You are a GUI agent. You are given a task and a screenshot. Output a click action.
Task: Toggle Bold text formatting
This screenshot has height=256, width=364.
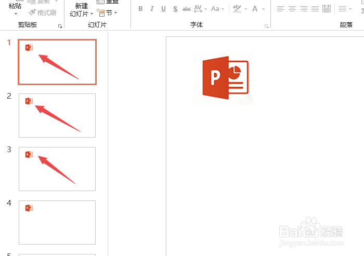coord(140,9)
